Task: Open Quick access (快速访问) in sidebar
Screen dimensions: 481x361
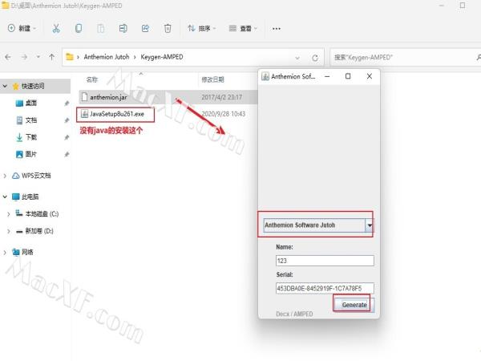Action: point(33,87)
